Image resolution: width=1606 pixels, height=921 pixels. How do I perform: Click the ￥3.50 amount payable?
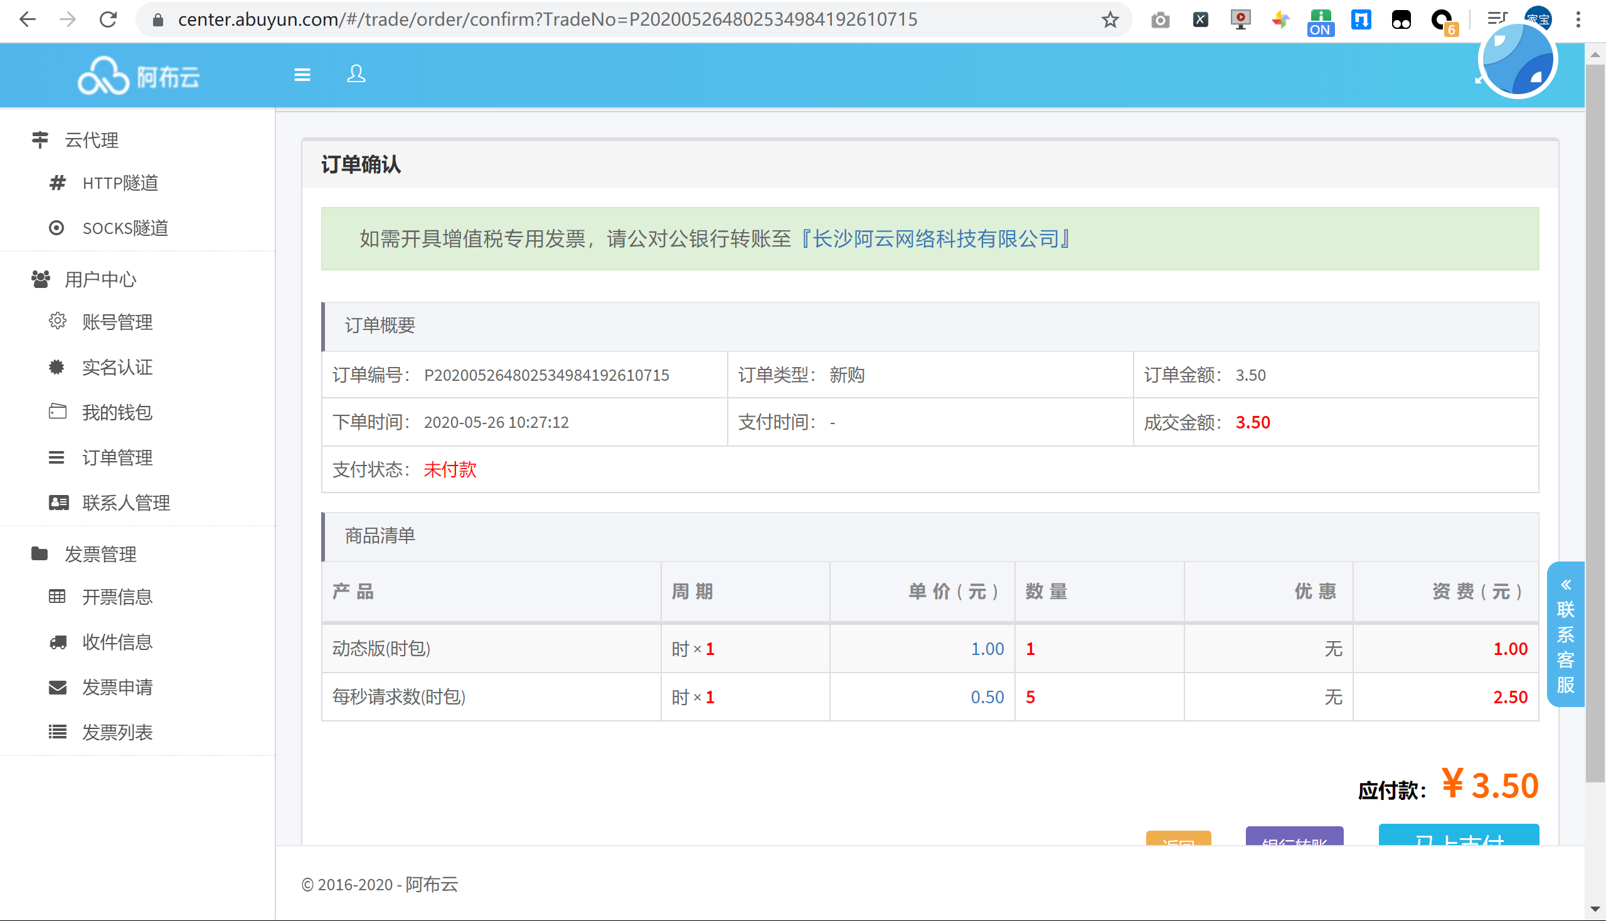pyautogui.click(x=1490, y=785)
